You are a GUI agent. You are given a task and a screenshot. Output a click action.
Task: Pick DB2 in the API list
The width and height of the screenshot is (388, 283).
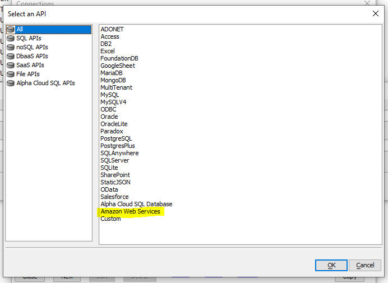click(106, 44)
